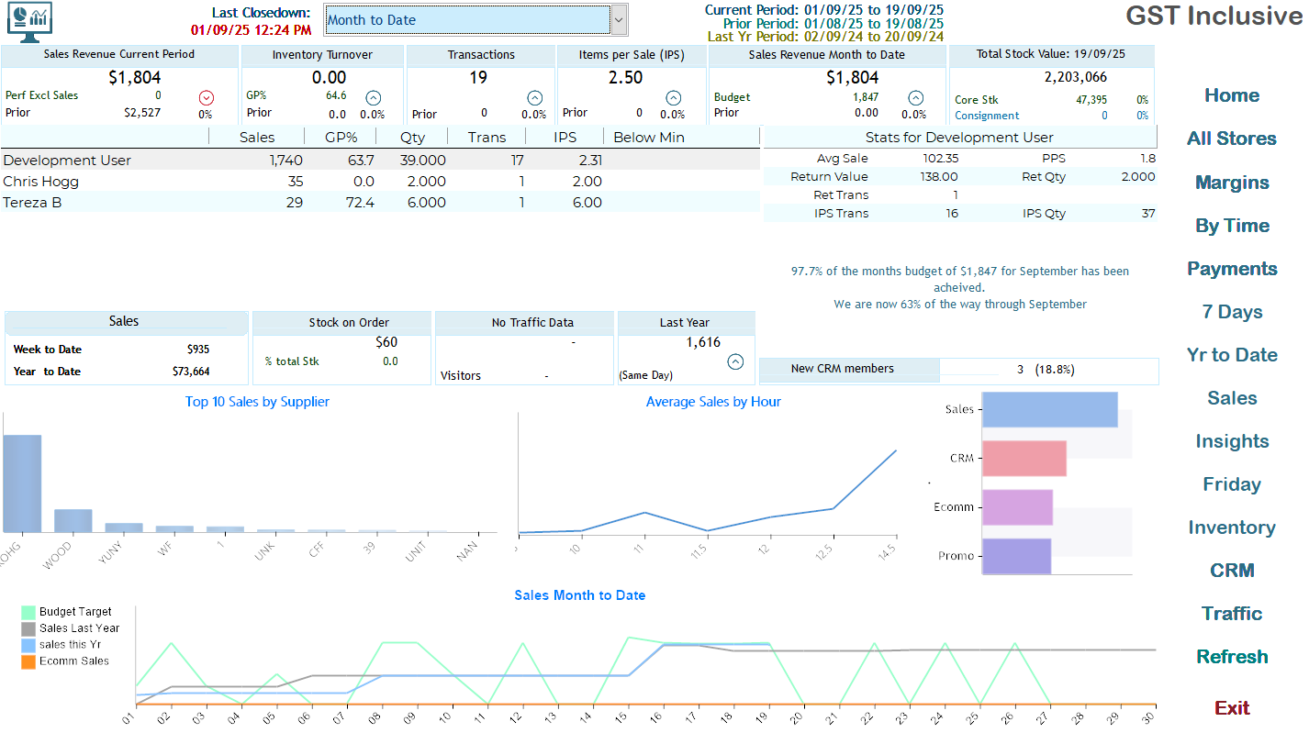The image size is (1309, 744).
Task: Open the Payments section
Action: coord(1232,269)
